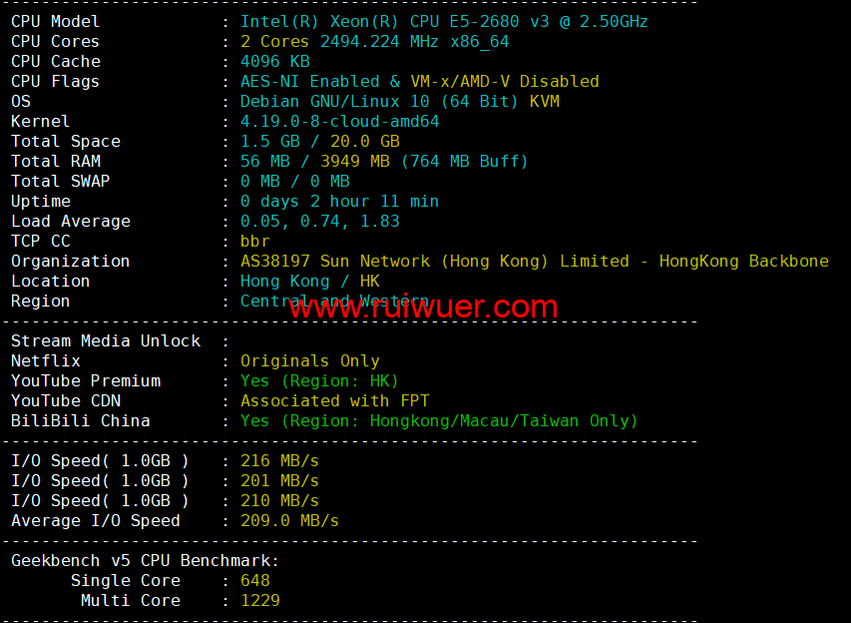Click the BiliBili China region result

(439, 421)
